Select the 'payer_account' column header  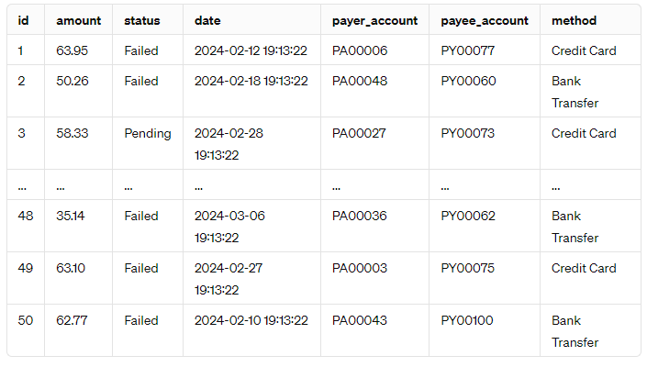pos(374,20)
